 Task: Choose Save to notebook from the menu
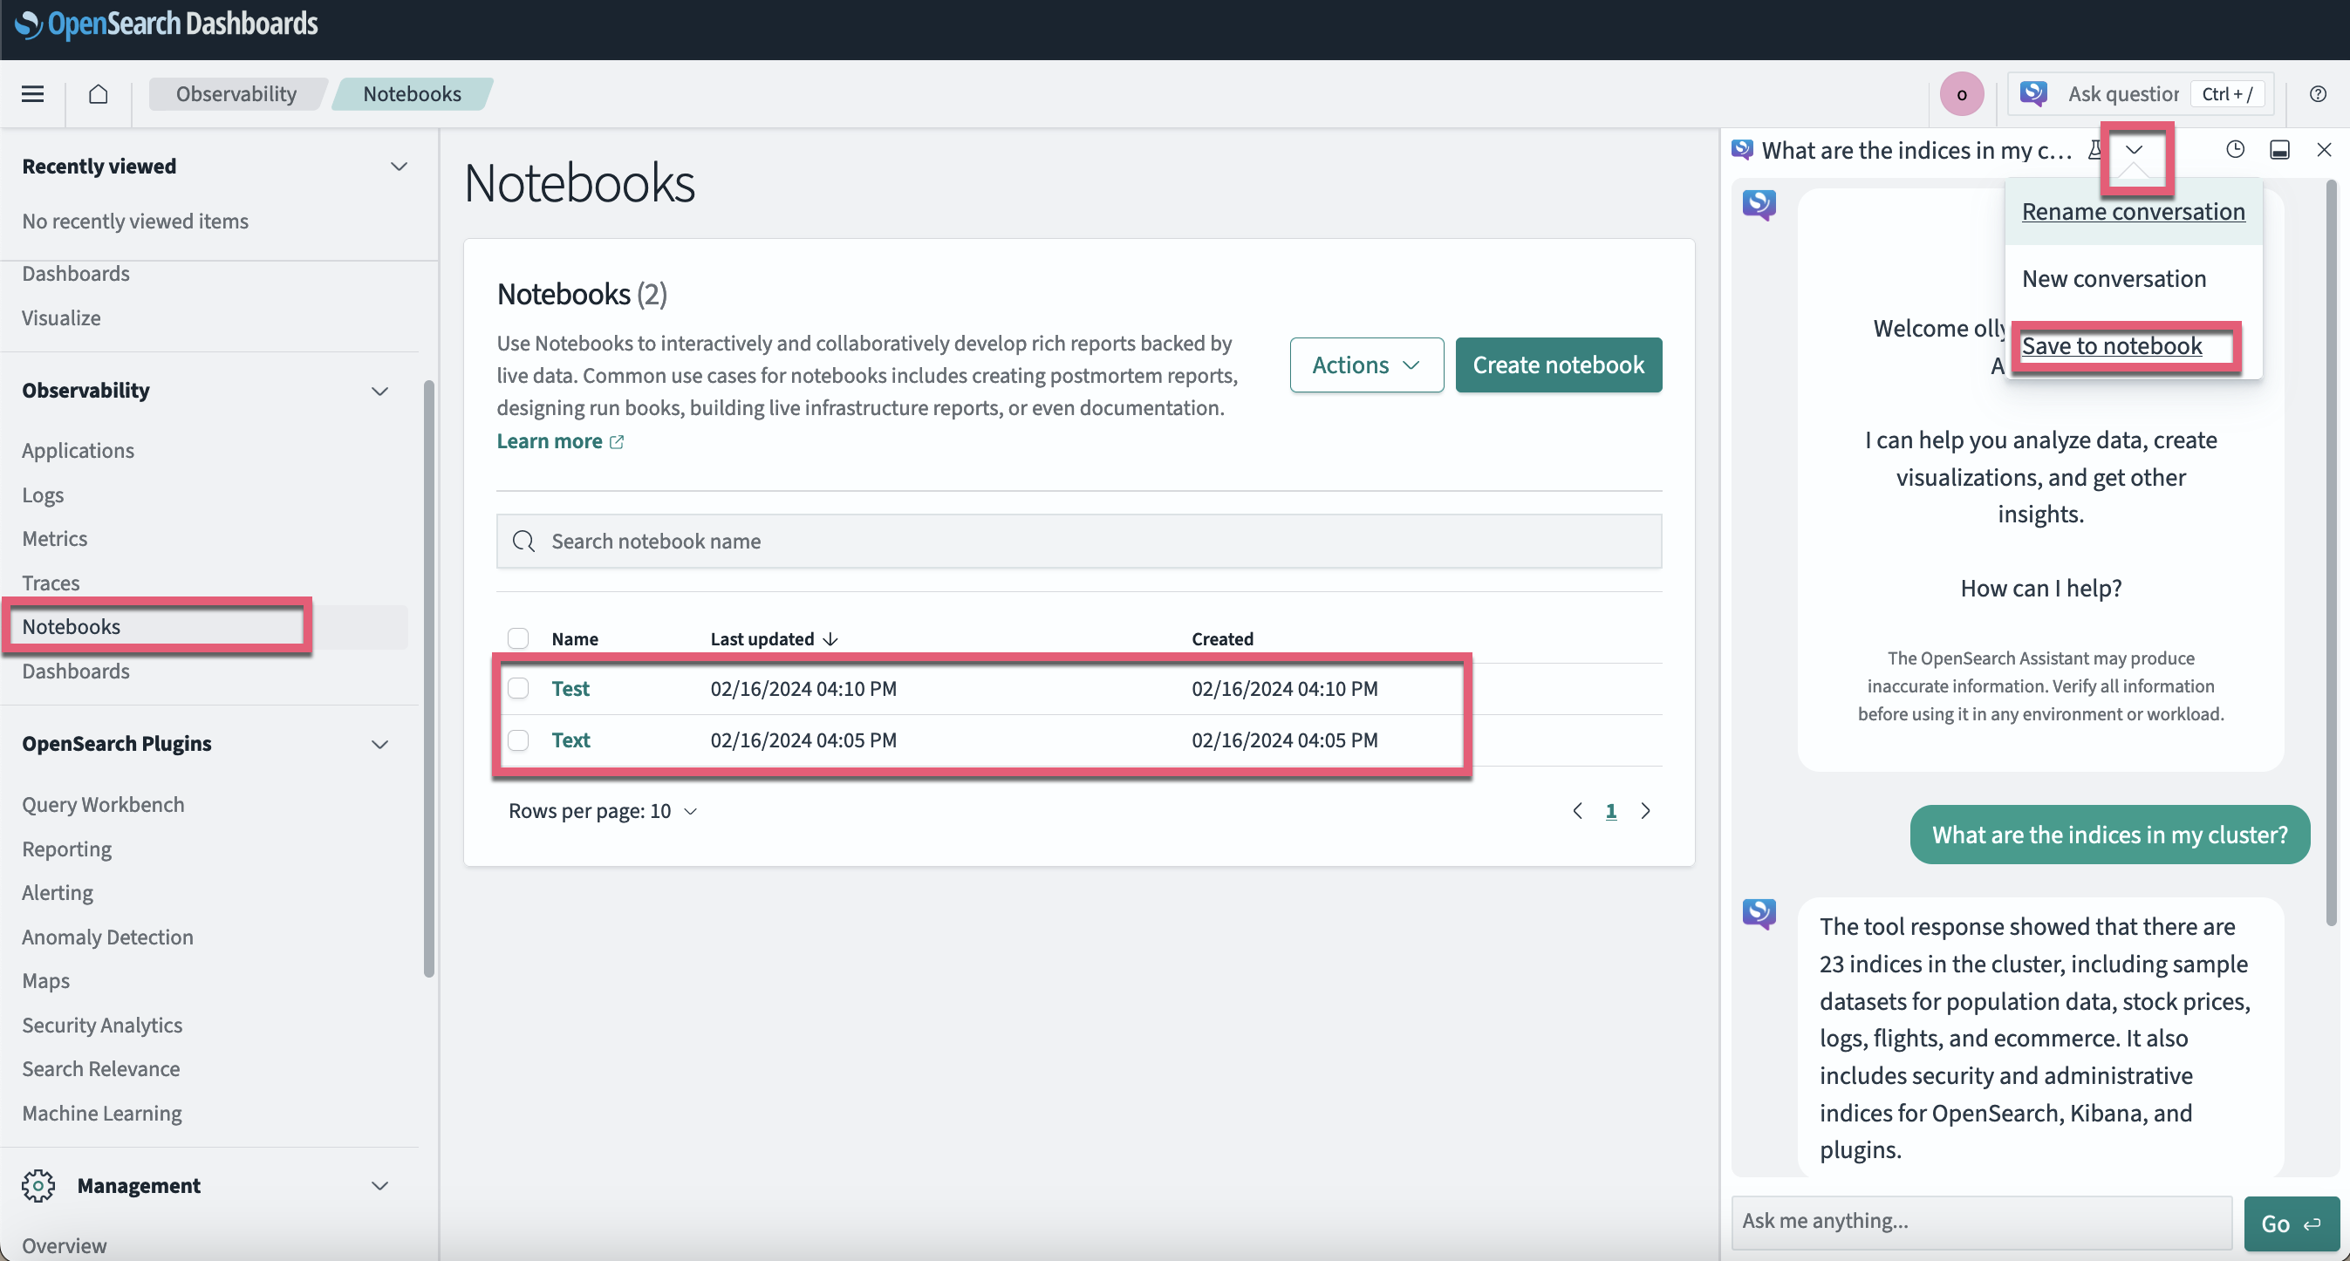click(x=2111, y=345)
